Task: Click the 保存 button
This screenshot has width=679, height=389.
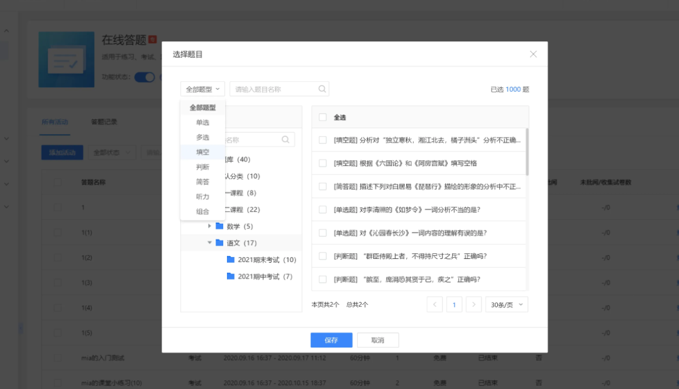Action: (331, 340)
